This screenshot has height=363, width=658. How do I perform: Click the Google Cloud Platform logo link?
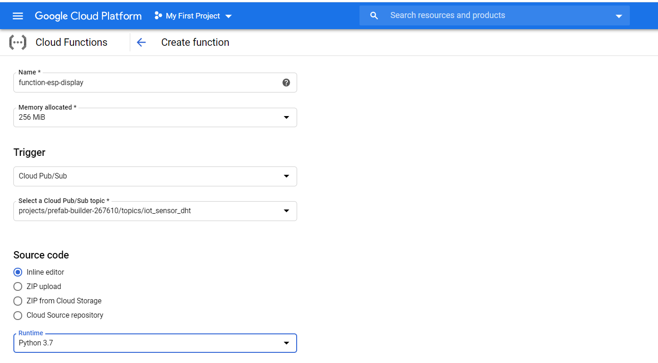click(88, 16)
